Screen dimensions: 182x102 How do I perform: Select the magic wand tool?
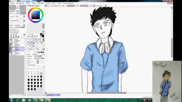pyautogui.click(x=33, y=34)
